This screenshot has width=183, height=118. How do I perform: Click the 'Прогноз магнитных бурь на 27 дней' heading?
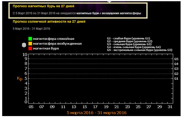click(x=43, y=6)
